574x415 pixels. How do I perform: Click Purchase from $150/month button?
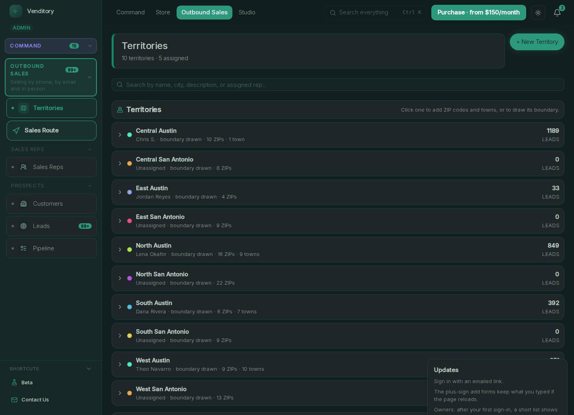[479, 12]
